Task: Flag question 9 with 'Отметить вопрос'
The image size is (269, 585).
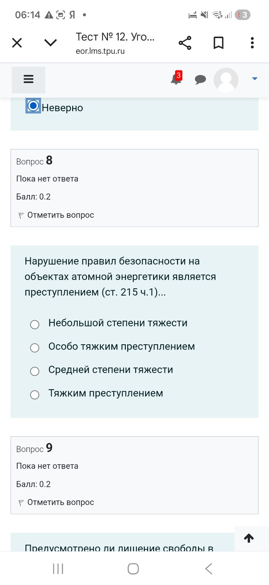Action: point(55,502)
